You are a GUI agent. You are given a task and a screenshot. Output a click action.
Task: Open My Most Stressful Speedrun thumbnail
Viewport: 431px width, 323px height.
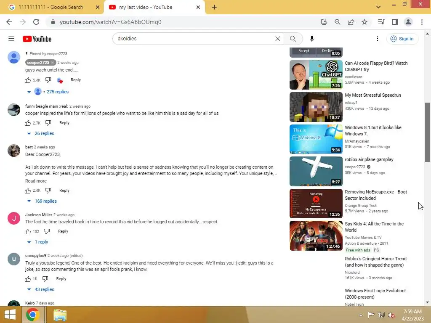click(x=316, y=107)
